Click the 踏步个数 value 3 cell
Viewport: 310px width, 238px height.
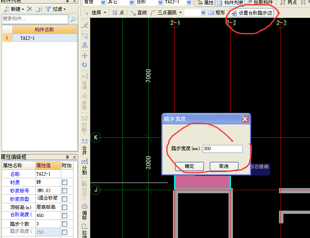coord(48,224)
